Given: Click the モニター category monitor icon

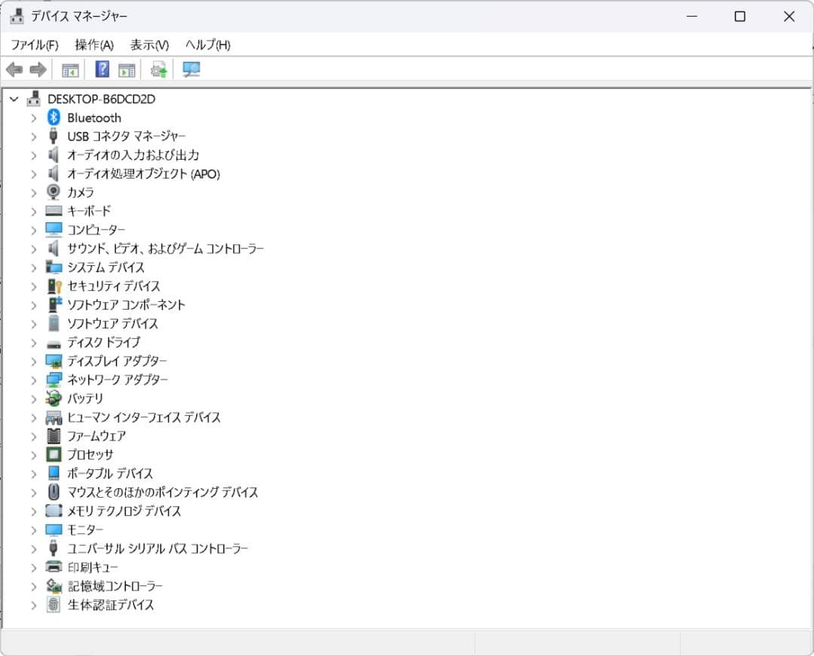Looking at the screenshot, I should click(x=53, y=529).
